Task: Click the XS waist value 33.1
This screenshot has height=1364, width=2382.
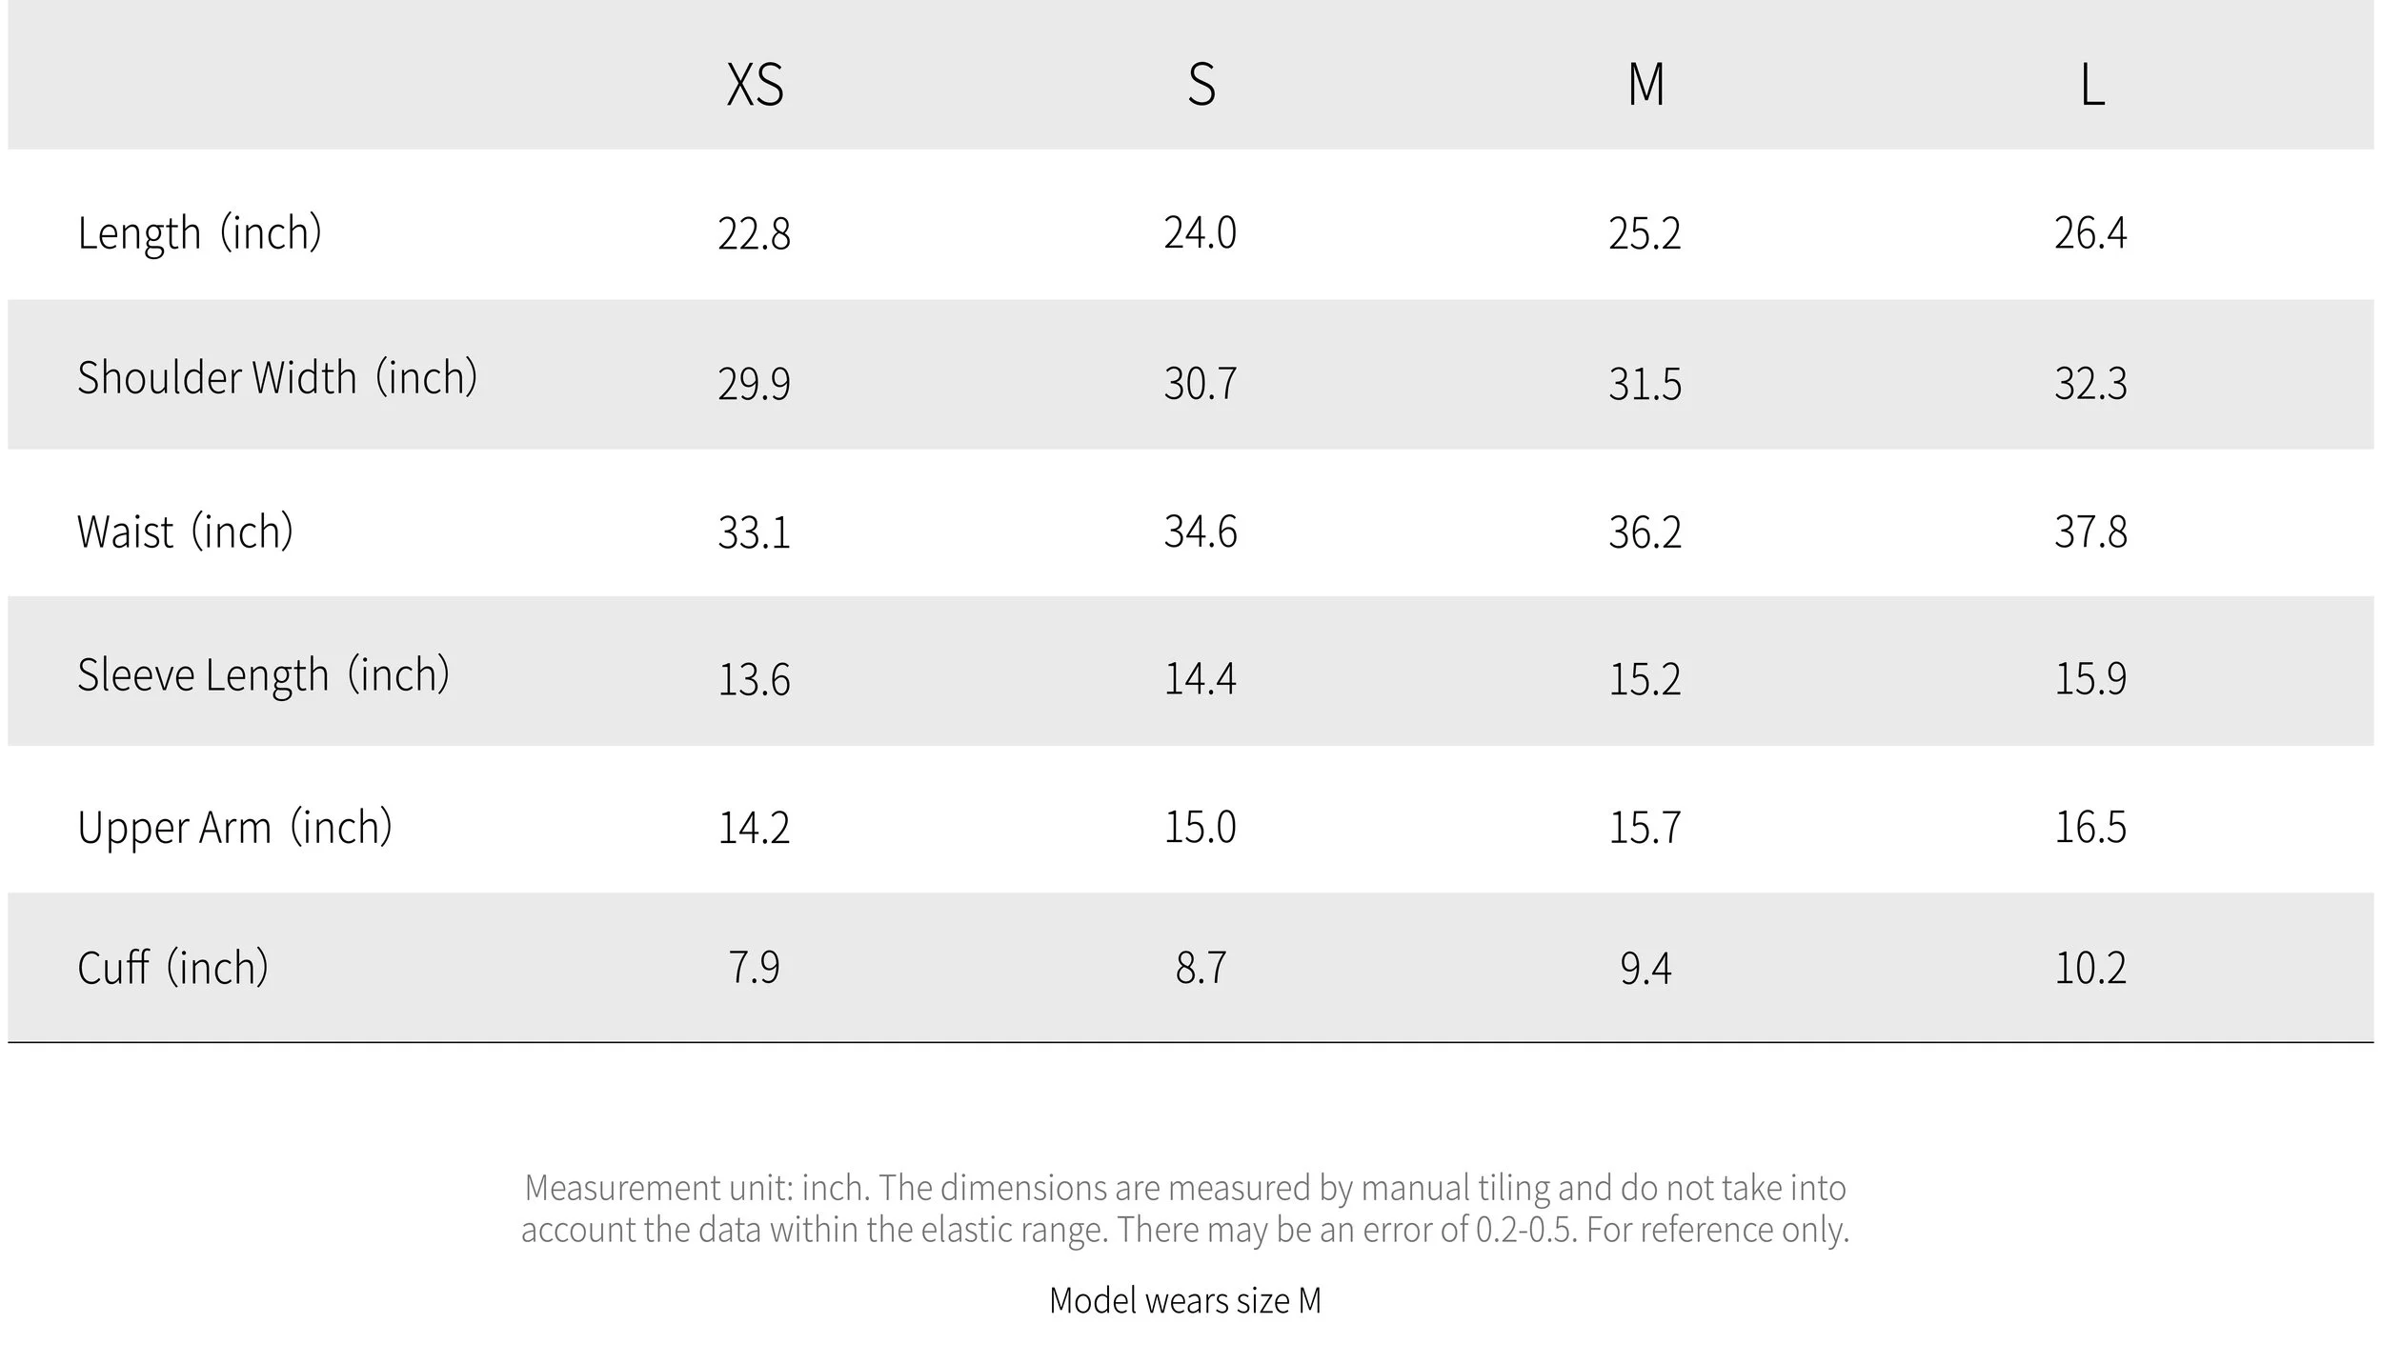Action: (x=754, y=532)
